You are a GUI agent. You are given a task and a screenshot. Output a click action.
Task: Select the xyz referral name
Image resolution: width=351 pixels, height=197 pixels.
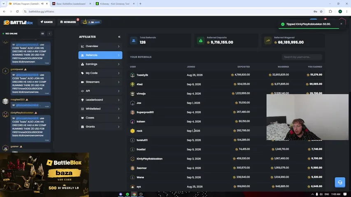139,187
